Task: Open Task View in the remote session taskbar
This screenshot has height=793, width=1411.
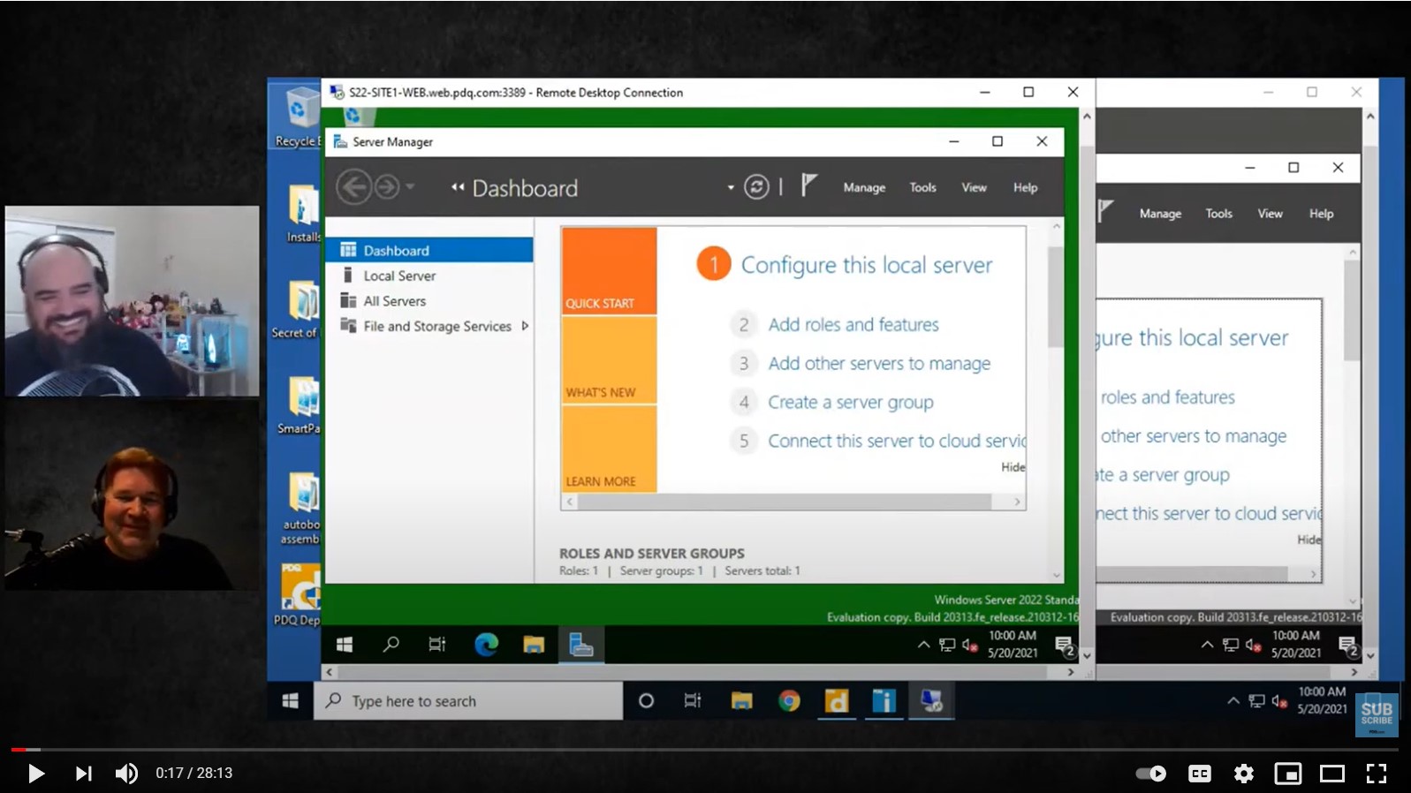Action: [x=437, y=645]
